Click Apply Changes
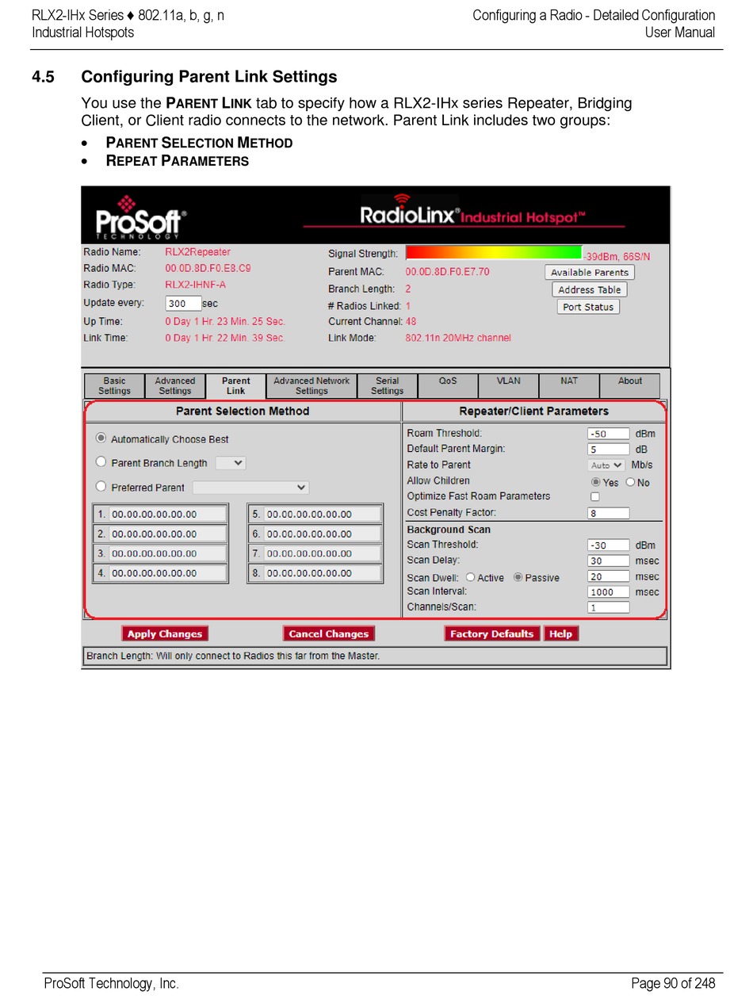 click(165, 633)
